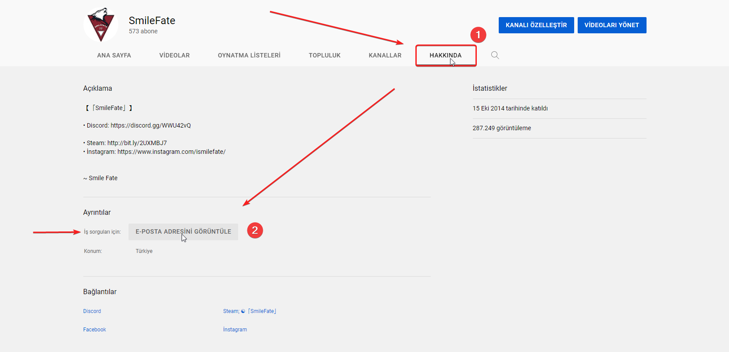Click the Discord link under Bağlantılar
The image size is (729, 352).
pyautogui.click(x=92, y=311)
